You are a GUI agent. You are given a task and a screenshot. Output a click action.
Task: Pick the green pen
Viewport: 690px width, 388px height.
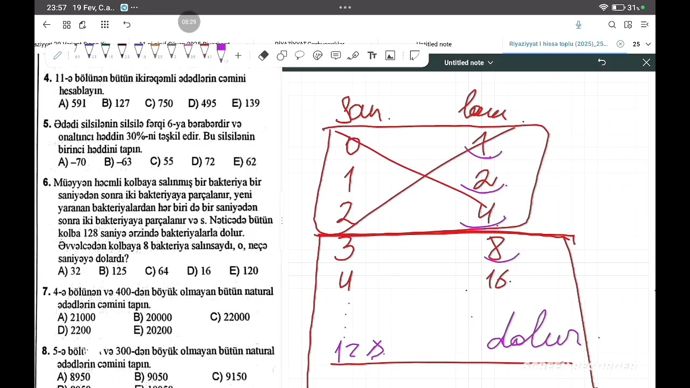(x=106, y=51)
